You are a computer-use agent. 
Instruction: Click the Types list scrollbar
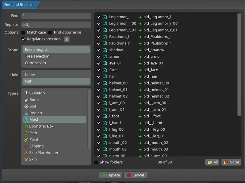click(89, 119)
